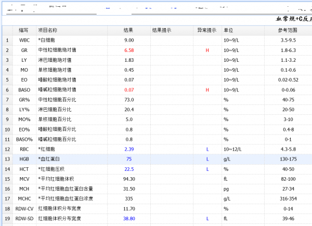Select the BASO abbreviation cell

24,90
